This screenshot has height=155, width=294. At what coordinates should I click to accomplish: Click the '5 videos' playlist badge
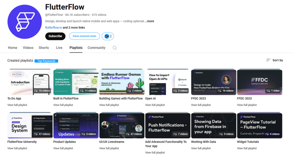(x=89, y=134)
